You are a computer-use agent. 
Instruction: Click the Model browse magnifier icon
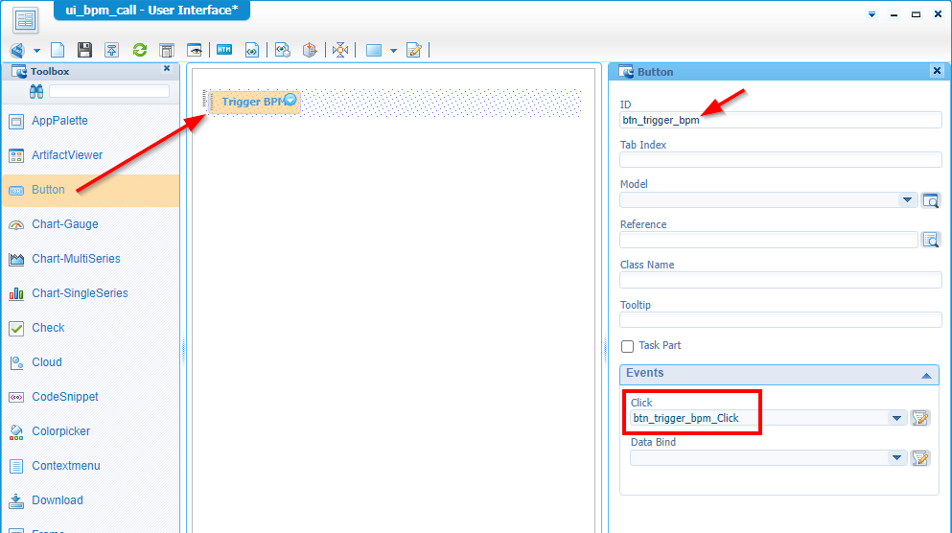931,200
